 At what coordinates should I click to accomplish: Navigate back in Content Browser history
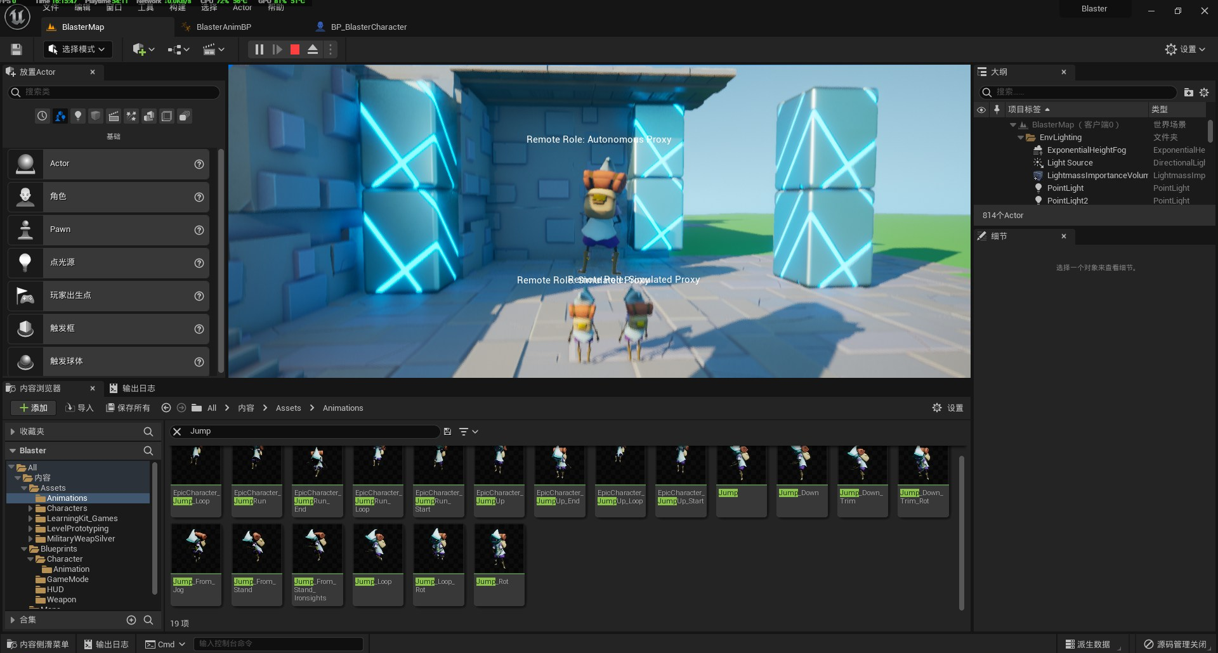[166, 408]
